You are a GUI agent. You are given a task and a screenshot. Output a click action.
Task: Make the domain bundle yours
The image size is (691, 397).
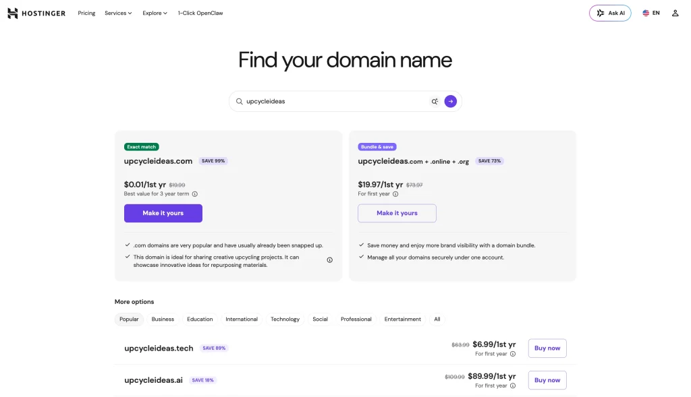(397, 213)
